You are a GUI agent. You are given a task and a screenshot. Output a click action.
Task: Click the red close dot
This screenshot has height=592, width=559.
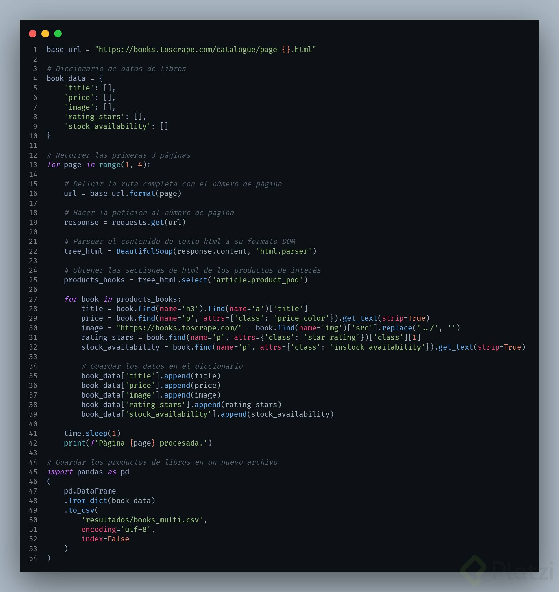point(33,34)
